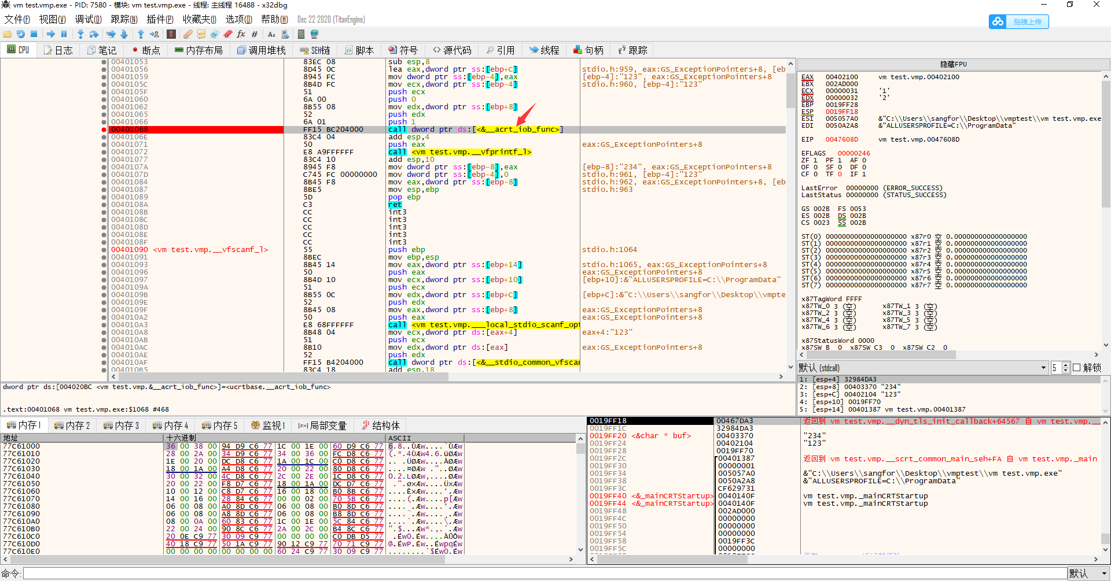The width and height of the screenshot is (1111, 581).
Task: Open the Scylla plugin icon
Action: (x=171, y=34)
